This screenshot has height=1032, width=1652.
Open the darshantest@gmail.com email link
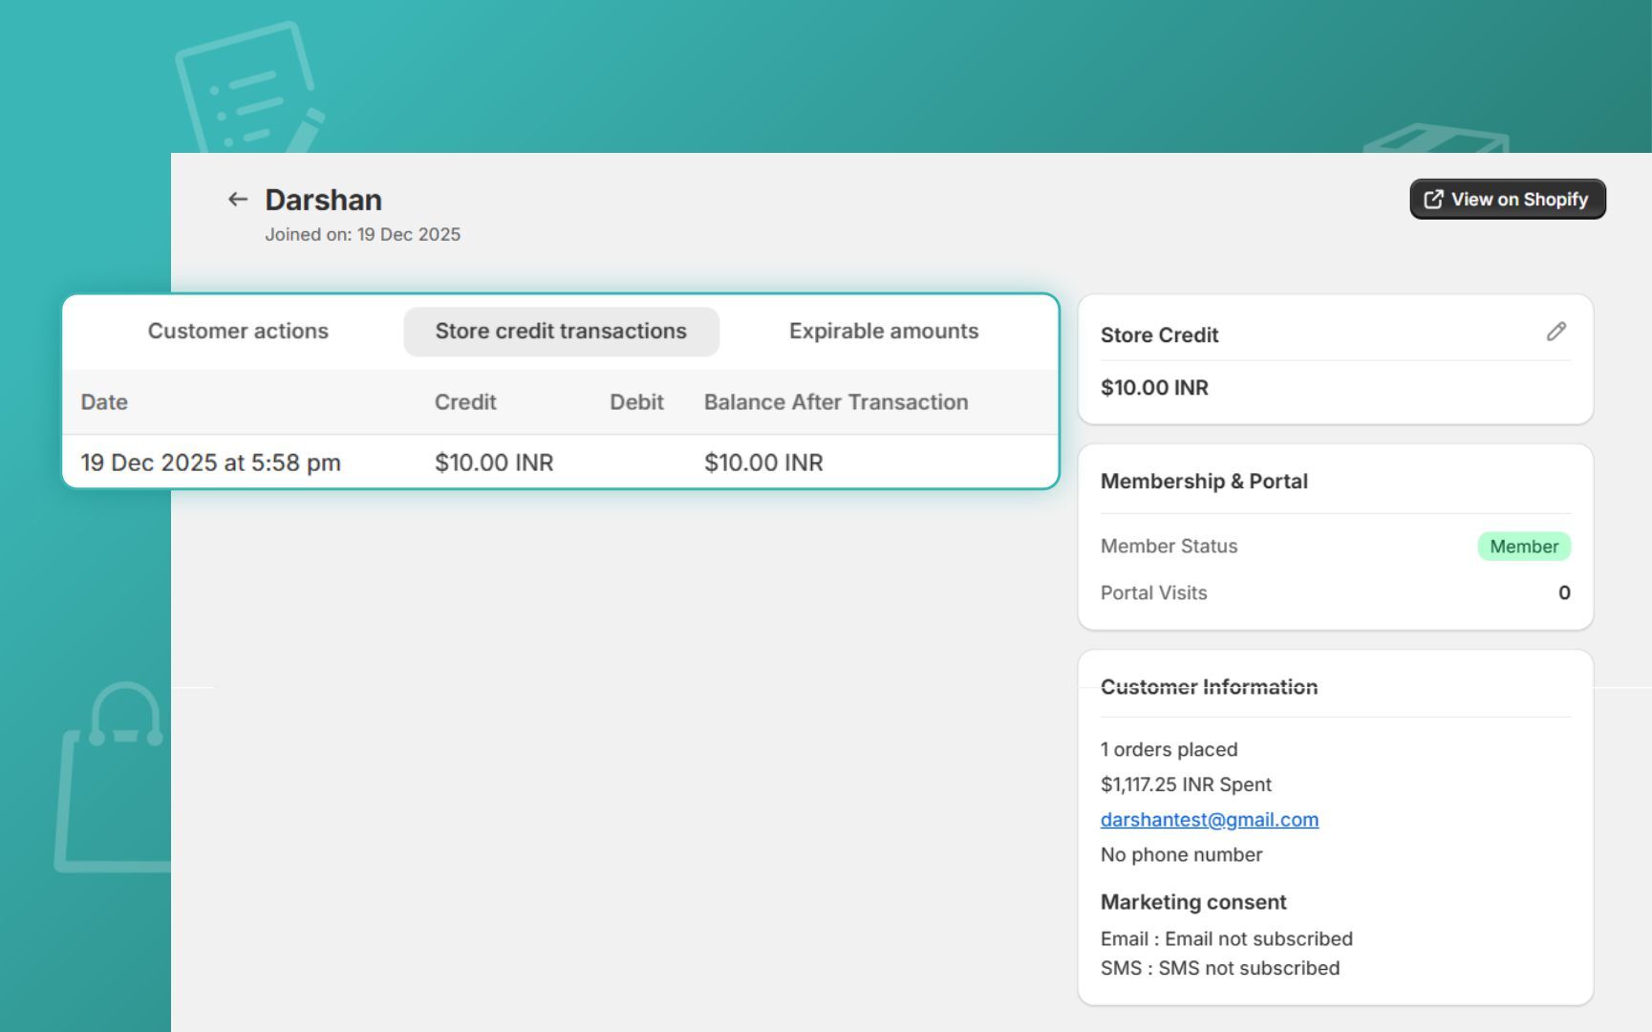[1210, 819]
